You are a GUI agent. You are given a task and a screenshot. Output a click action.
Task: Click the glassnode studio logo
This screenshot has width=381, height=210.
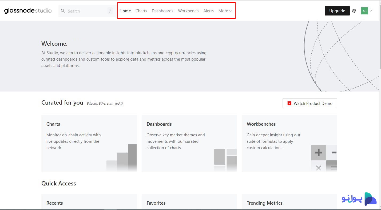pos(28,11)
